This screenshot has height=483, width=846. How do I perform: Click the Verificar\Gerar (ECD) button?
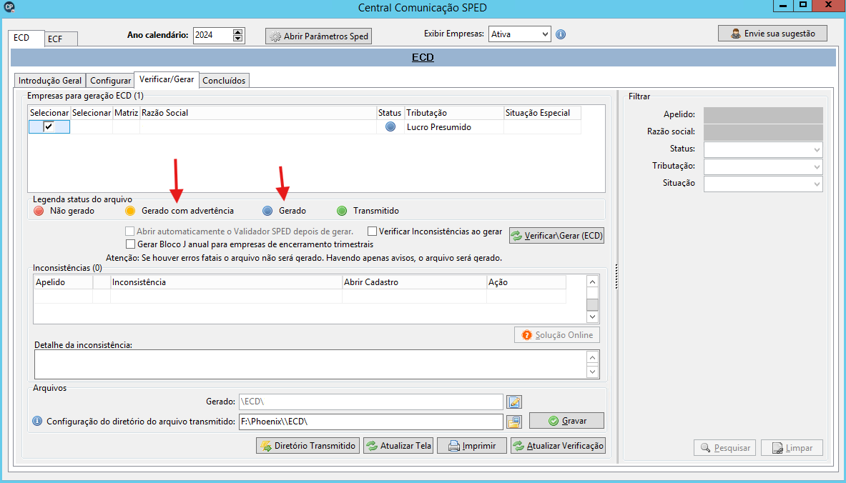point(557,236)
